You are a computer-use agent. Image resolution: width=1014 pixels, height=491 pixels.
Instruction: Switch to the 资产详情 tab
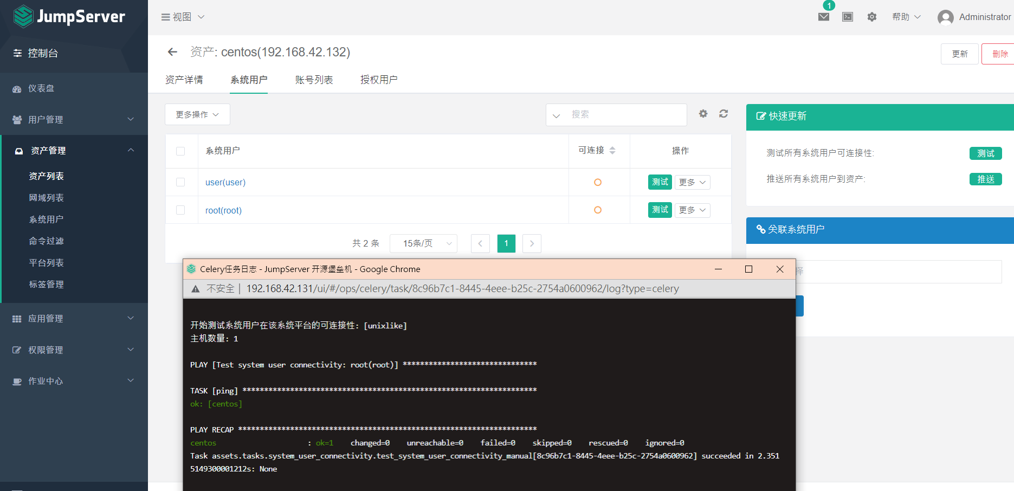[184, 80]
